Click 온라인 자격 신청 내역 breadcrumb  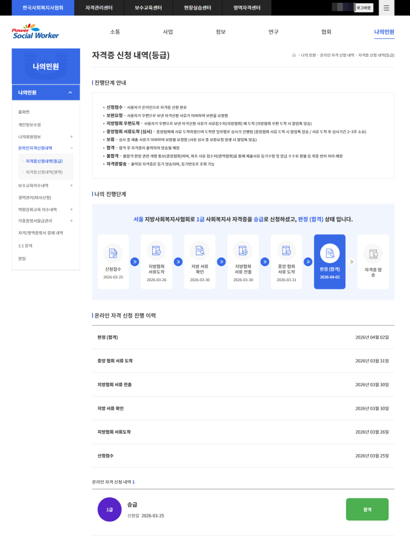(337, 55)
